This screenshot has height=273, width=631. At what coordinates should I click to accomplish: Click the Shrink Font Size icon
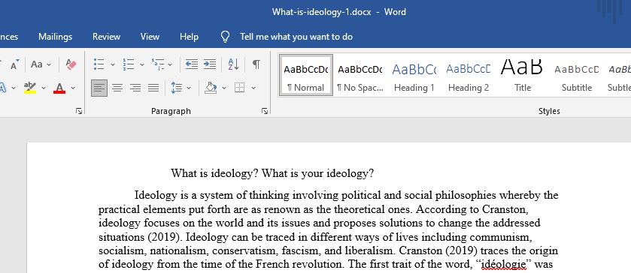14,65
